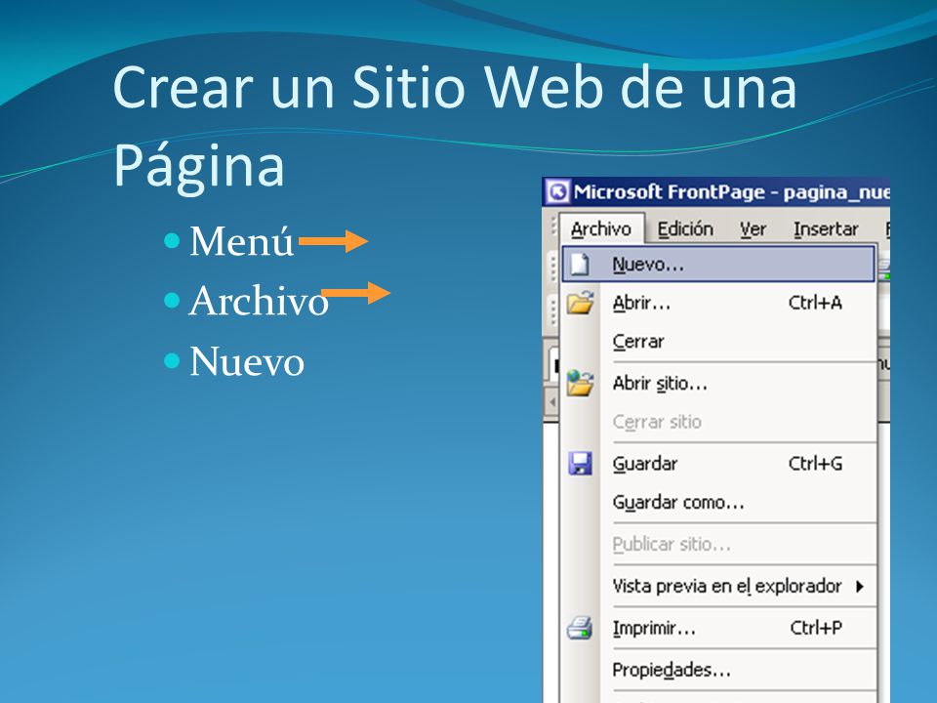
Task: Choose Imprimir... from the menu
Action: [718, 628]
